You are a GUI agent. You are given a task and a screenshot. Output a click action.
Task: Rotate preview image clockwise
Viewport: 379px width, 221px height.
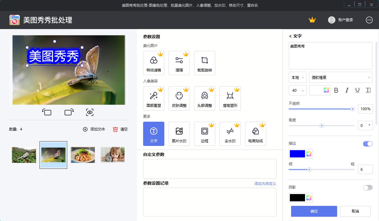pos(69,112)
